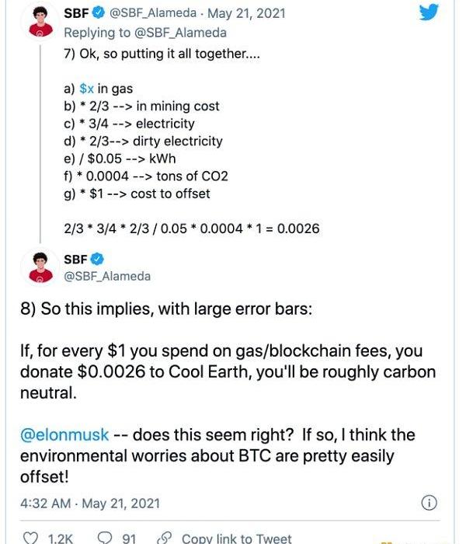Open SBF's avatar on the second tweet
Viewport: 466px width, 544px height.
[33, 267]
